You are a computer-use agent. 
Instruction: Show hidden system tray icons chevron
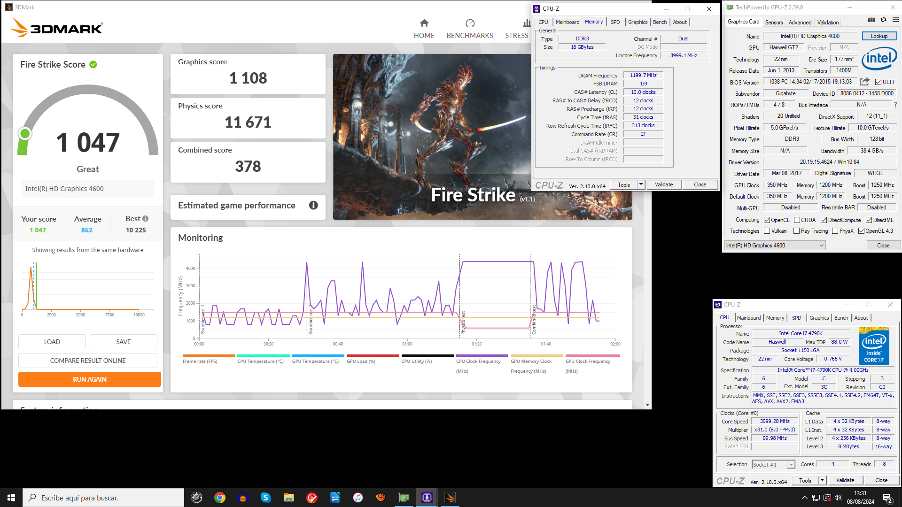[x=804, y=498]
